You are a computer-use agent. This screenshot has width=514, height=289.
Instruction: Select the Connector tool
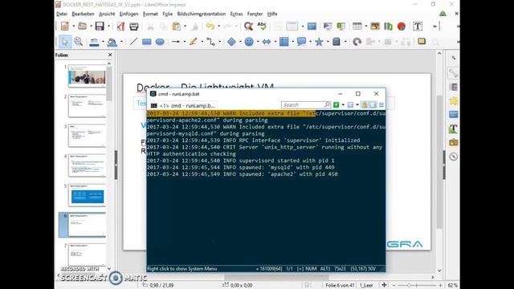(x=210, y=42)
